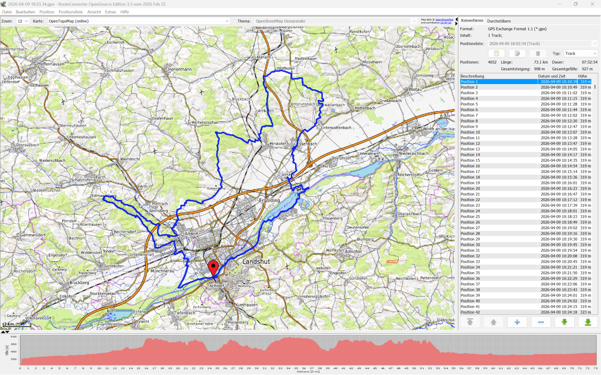Collapse the right panel with divider arrow
This screenshot has height=375, width=601.
coord(456,23)
